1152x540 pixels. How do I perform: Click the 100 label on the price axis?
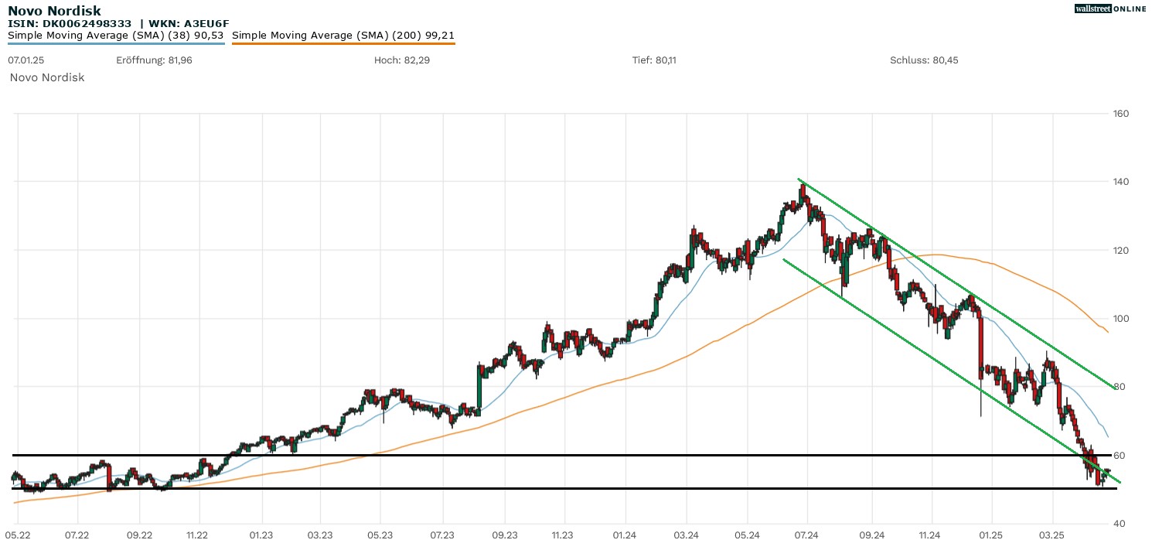[x=1120, y=319]
